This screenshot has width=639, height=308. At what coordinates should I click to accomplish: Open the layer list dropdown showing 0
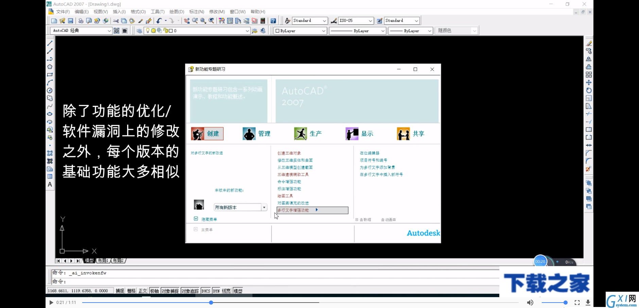(x=197, y=31)
